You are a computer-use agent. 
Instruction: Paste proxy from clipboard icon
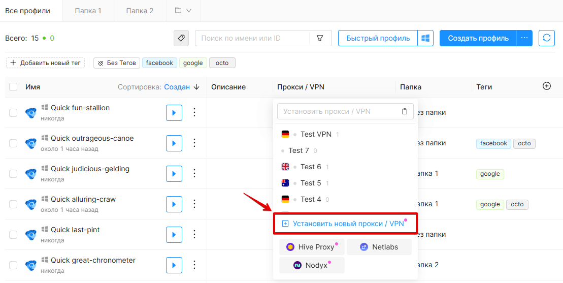[405, 111]
